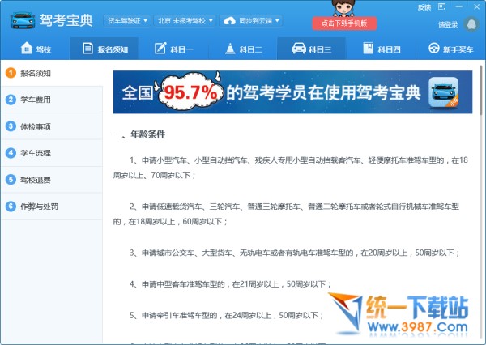Click the blue number 5 badge

click(x=11, y=180)
